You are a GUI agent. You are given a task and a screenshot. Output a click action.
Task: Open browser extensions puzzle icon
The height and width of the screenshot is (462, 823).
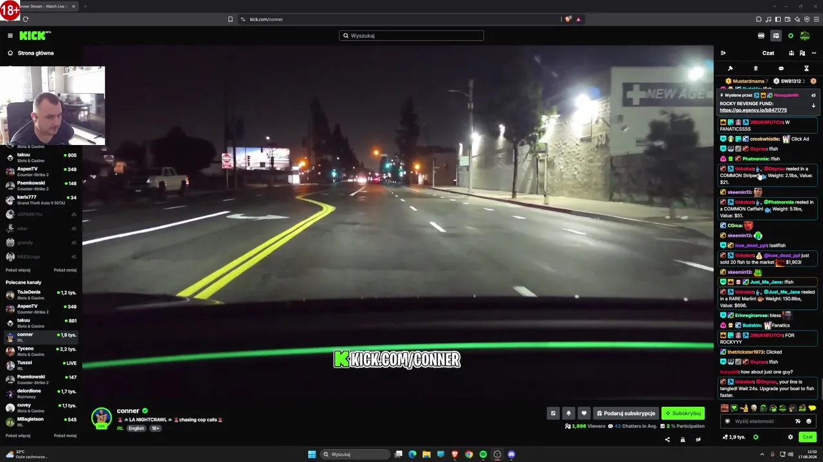click(x=759, y=19)
